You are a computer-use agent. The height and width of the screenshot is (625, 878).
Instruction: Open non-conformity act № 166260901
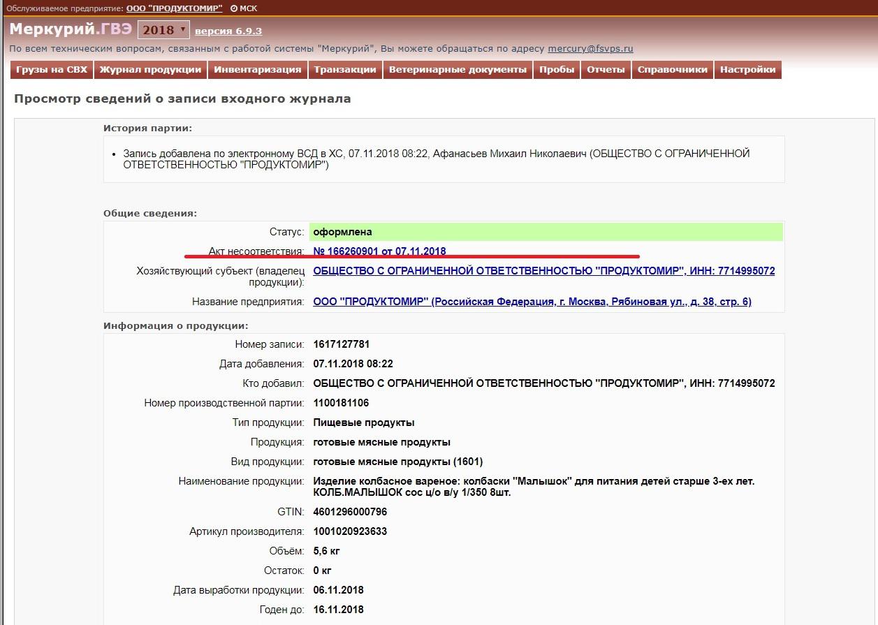(379, 251)
